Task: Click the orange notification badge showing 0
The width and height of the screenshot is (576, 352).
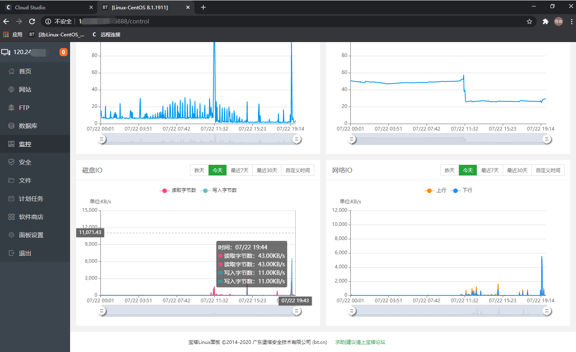Action: [64, 52]
